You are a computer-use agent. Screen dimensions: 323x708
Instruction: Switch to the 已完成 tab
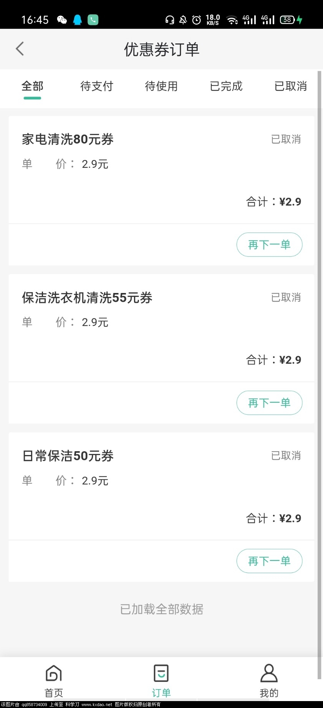point(226,86)
